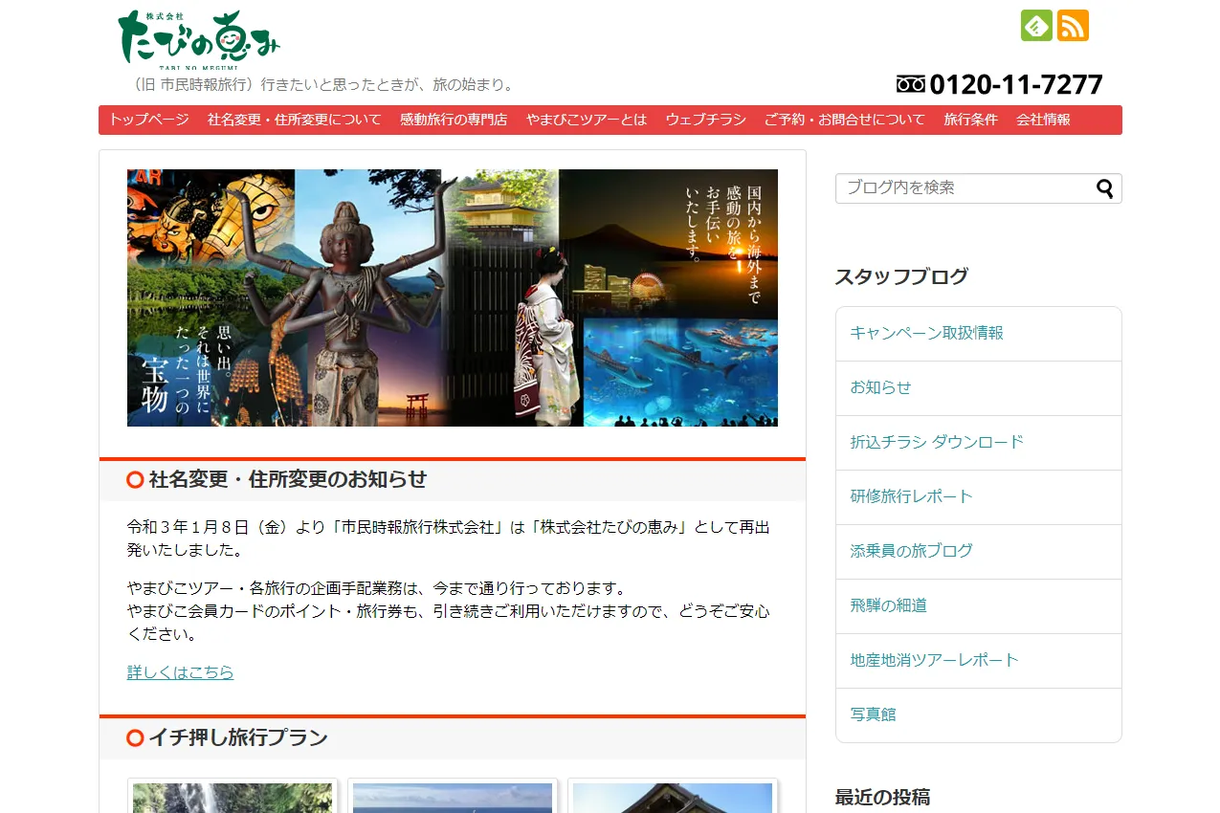The image size is (1220, 813).
Task: Select やまびこツアーとは menu item
Action: [x=587, y=120]
